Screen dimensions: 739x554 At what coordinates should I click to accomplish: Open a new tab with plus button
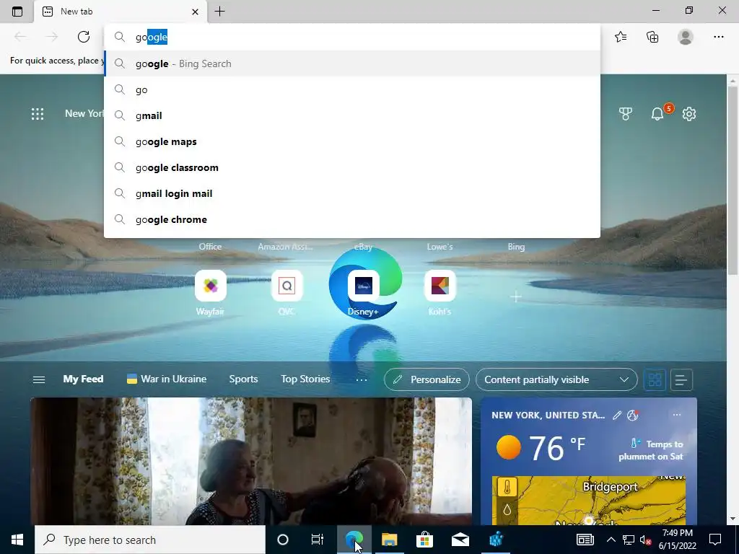click(219, 12)
